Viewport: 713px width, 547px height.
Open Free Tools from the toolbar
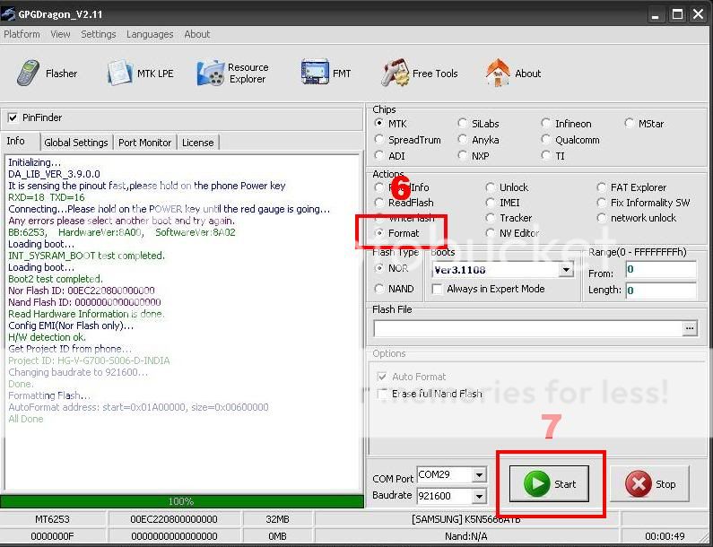pyautogui.click(x=420, y=74)
